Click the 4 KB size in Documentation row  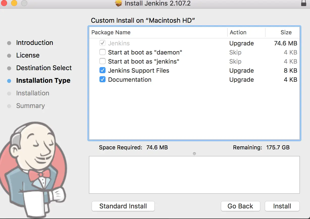click(x=291, y=80)
